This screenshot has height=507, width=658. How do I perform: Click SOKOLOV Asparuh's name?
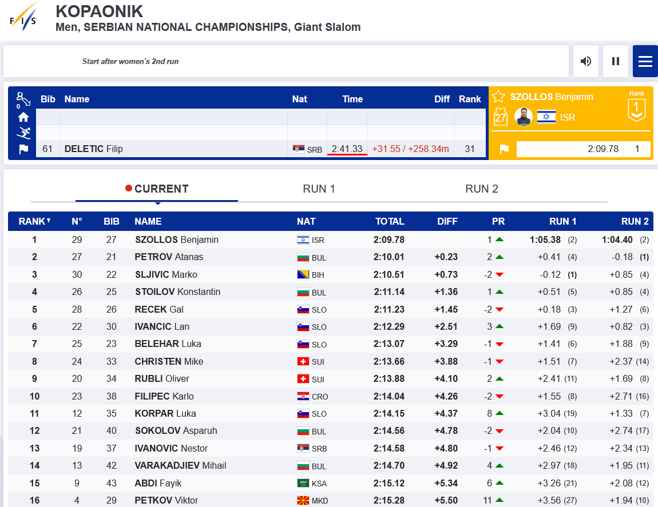click(176, 430)
